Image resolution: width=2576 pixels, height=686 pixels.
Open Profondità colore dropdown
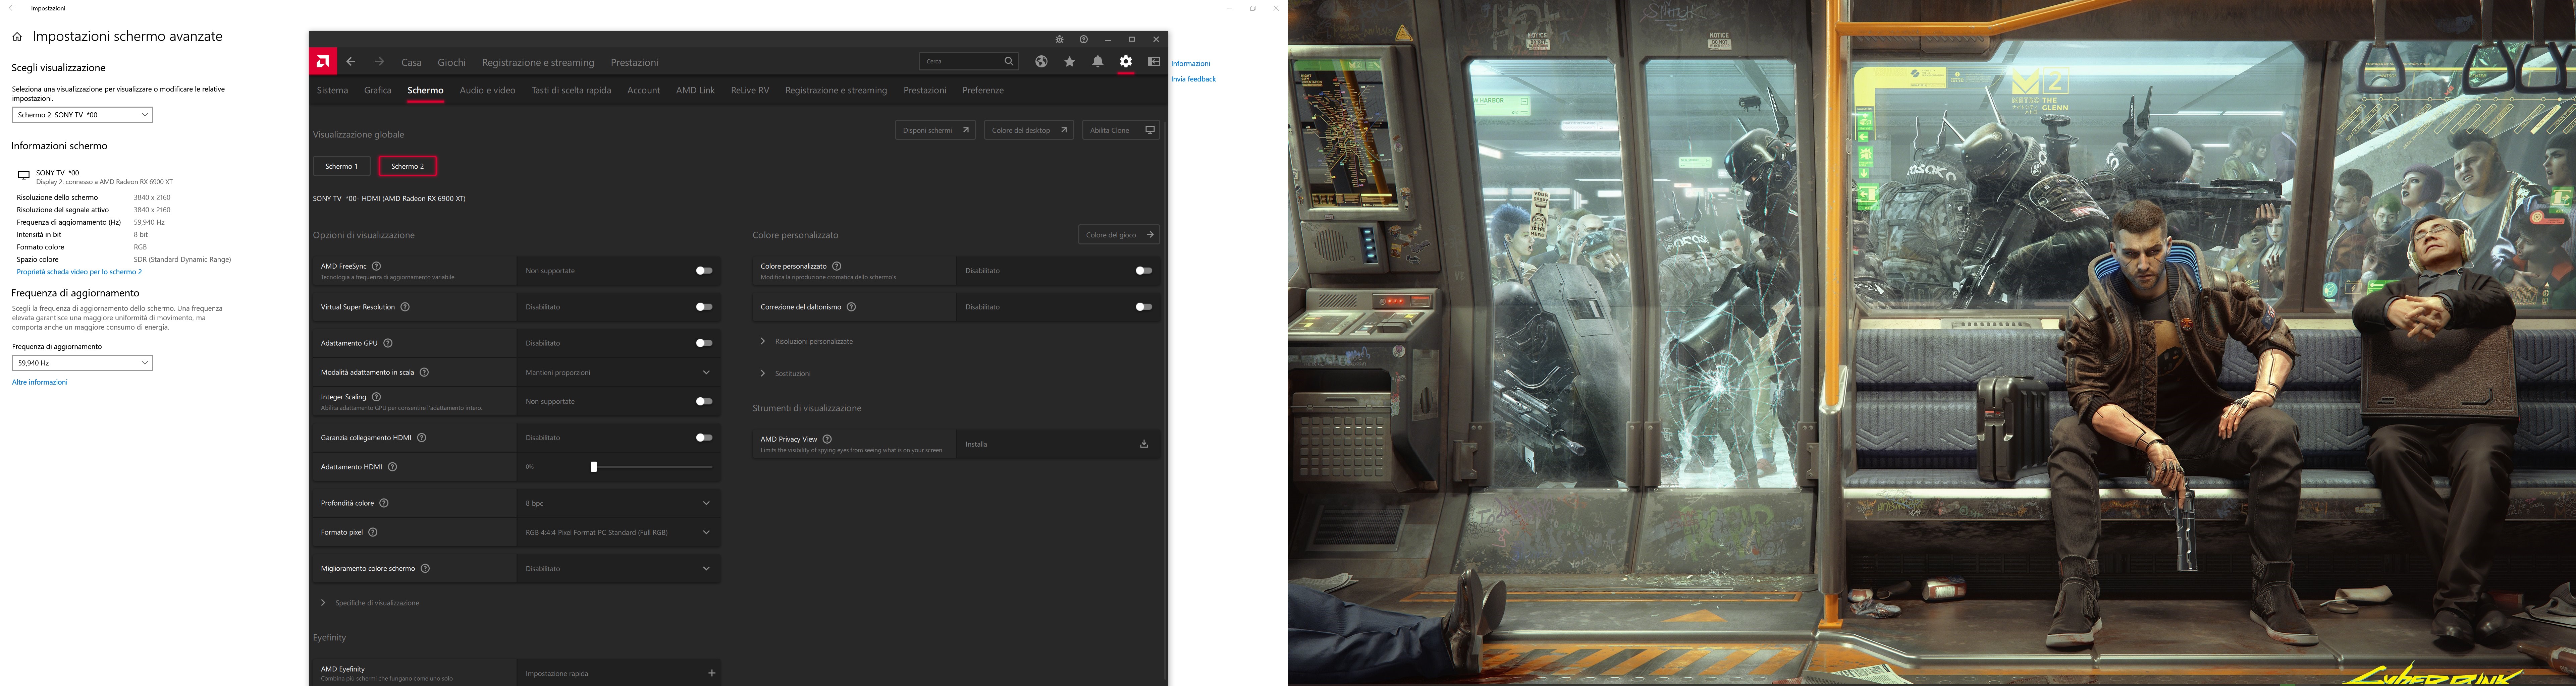click(x=618, y=503)
